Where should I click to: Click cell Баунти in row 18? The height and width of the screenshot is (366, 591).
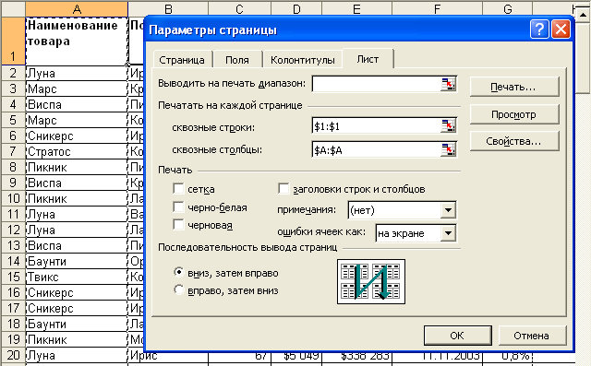77,324
